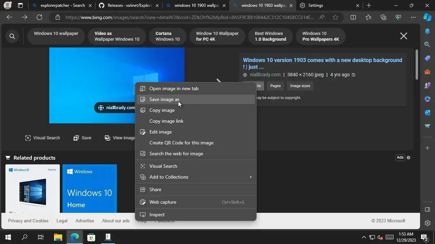Open Collections icon in toolbar

point(383,17)
